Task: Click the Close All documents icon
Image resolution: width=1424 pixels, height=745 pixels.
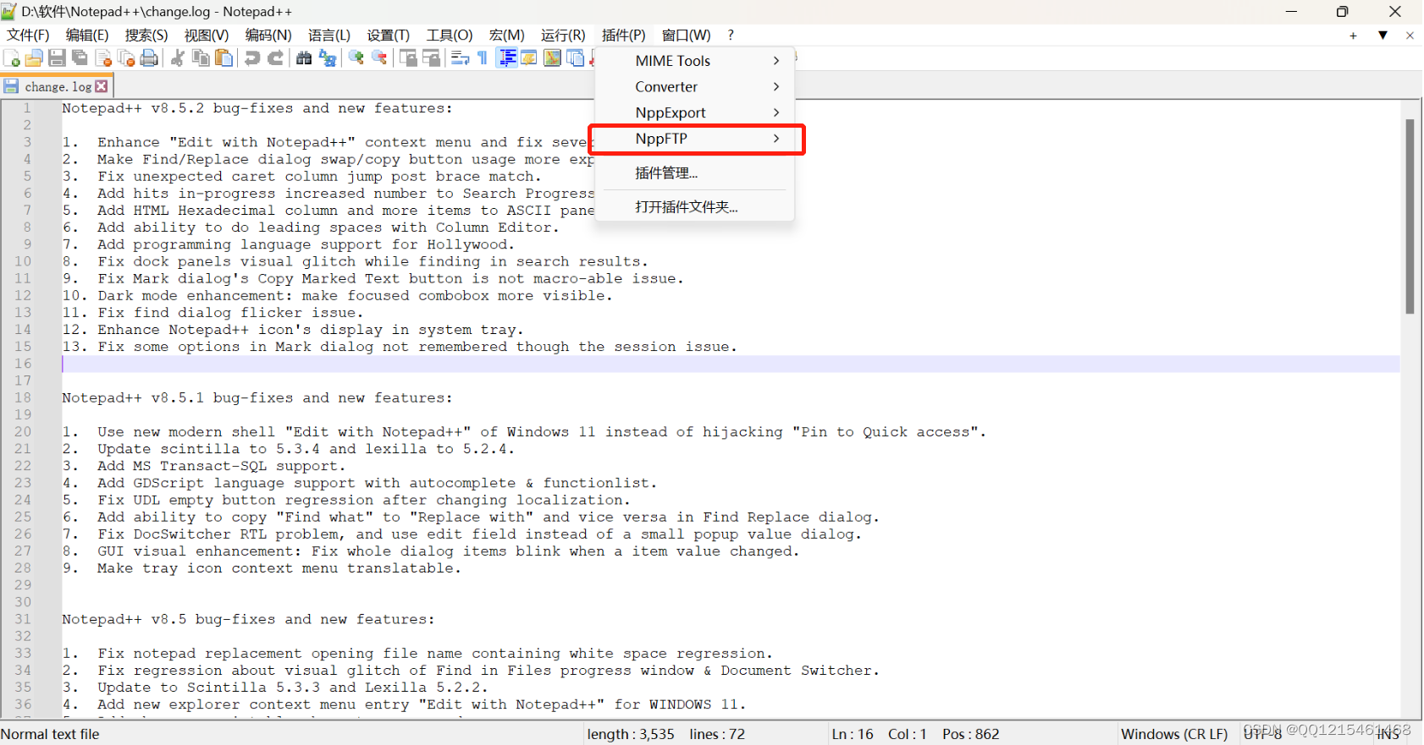Action: [x=126, y=58]
